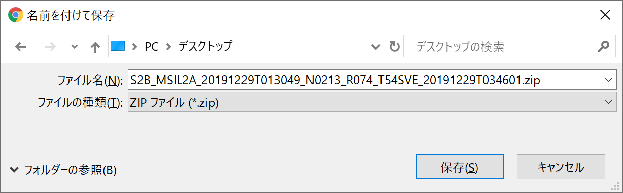Click the キャンセル button
623x193 pixels.
click(561, 167)
